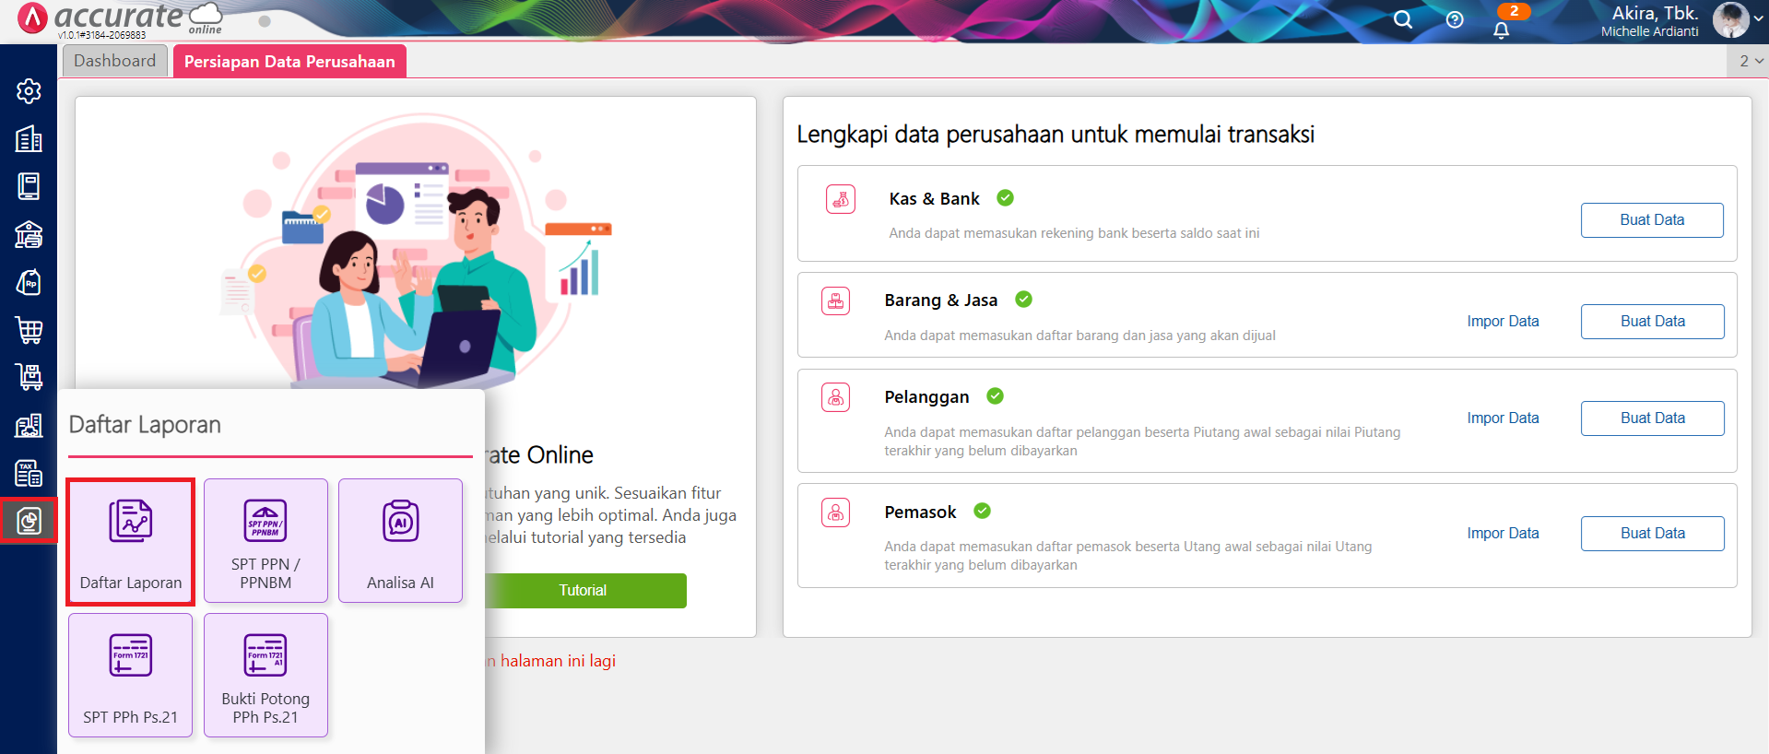Click Impor Data link for Pemasok

(1503, 534)
